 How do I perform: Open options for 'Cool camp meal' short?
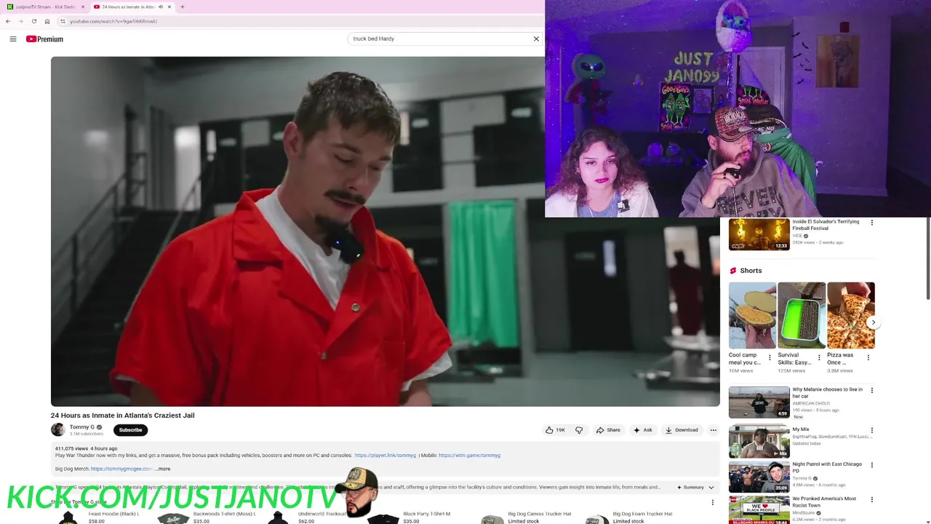(x=770, y=358)
